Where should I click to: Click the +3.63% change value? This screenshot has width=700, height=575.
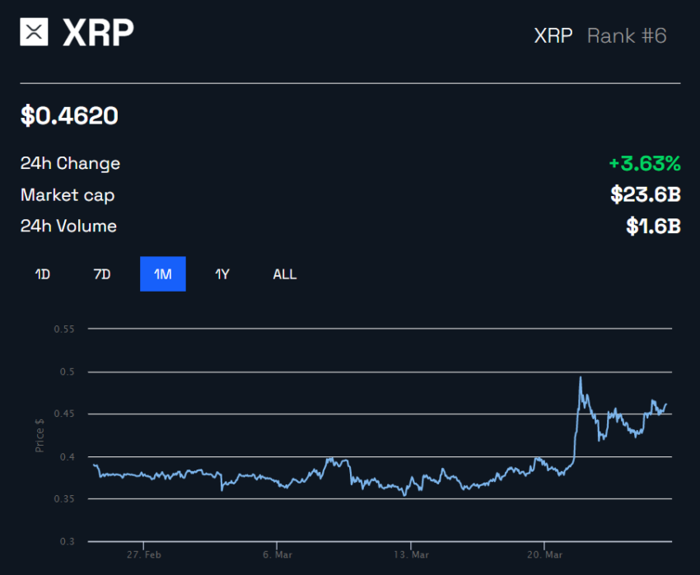click(x=645, y=163)
